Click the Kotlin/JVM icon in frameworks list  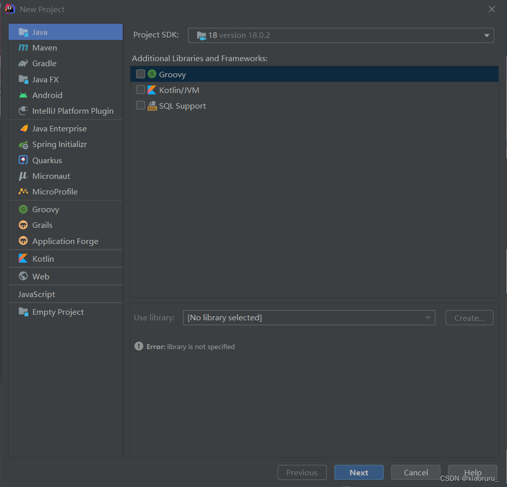click(x=152, y=90)
